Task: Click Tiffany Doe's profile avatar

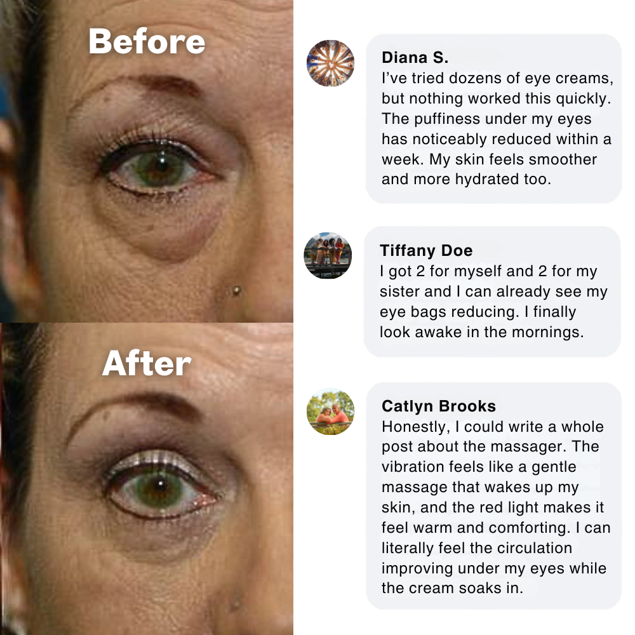Action: 328,255
